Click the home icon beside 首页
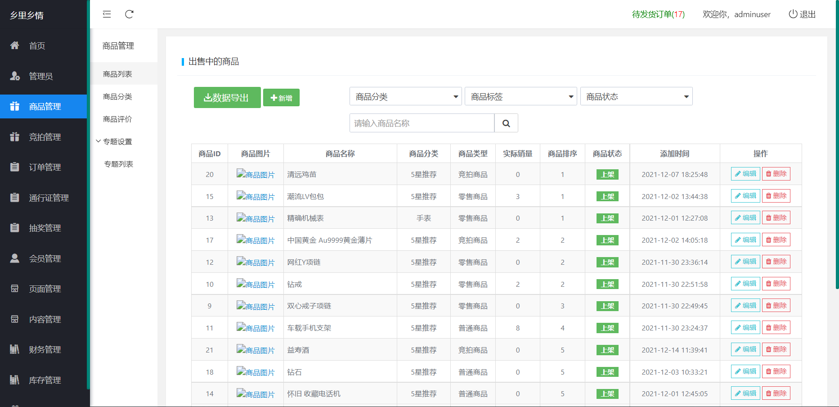 (x=15, y=45)
